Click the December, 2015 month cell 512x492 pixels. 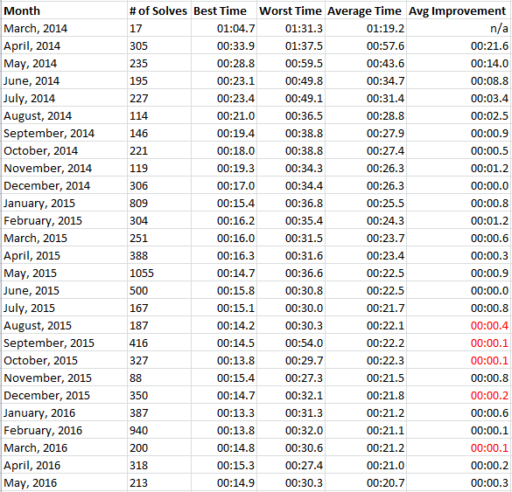[x=64, y=395]
